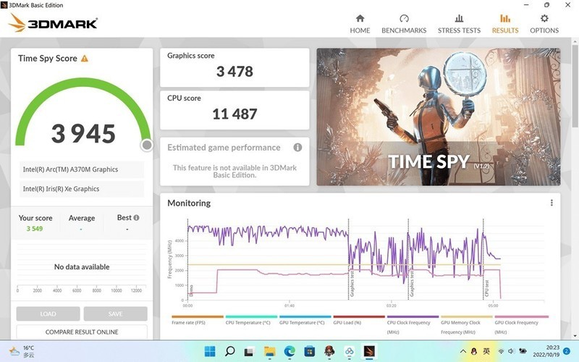579x362 pixels.
Task: Open File Explorer from the taskbar
Action: (269, 351)
